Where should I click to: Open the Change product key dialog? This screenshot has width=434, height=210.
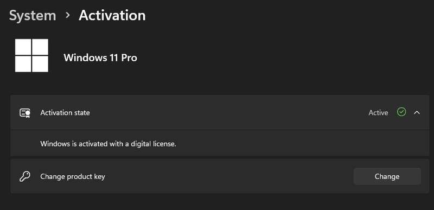point(387,176)
